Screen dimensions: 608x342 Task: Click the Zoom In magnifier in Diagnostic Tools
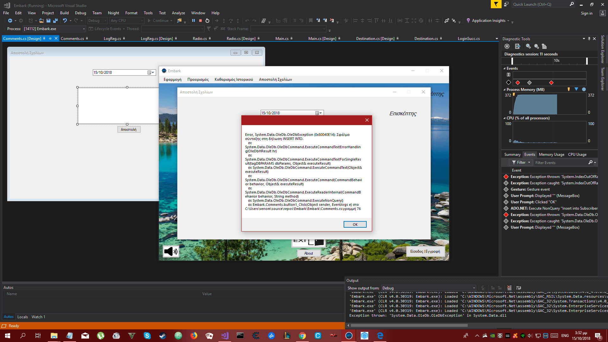528,46
